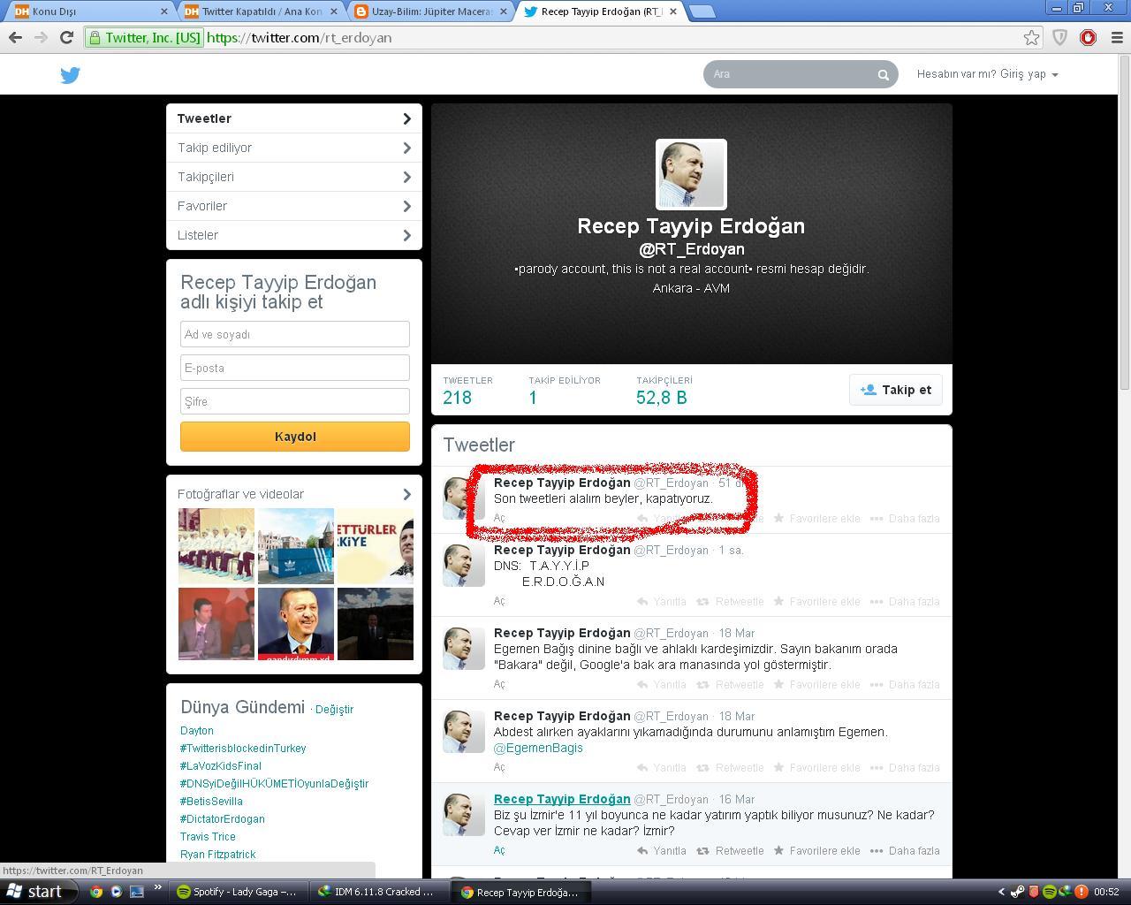Click avatar of Egemen Bağış dinine tweet
Image resolution: width=1131 pixels, height=905 pixels.
click(x=464, y=649)
